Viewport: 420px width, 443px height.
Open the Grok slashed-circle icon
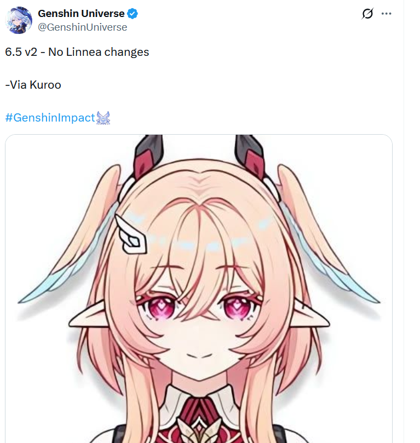tap(367, 14)
